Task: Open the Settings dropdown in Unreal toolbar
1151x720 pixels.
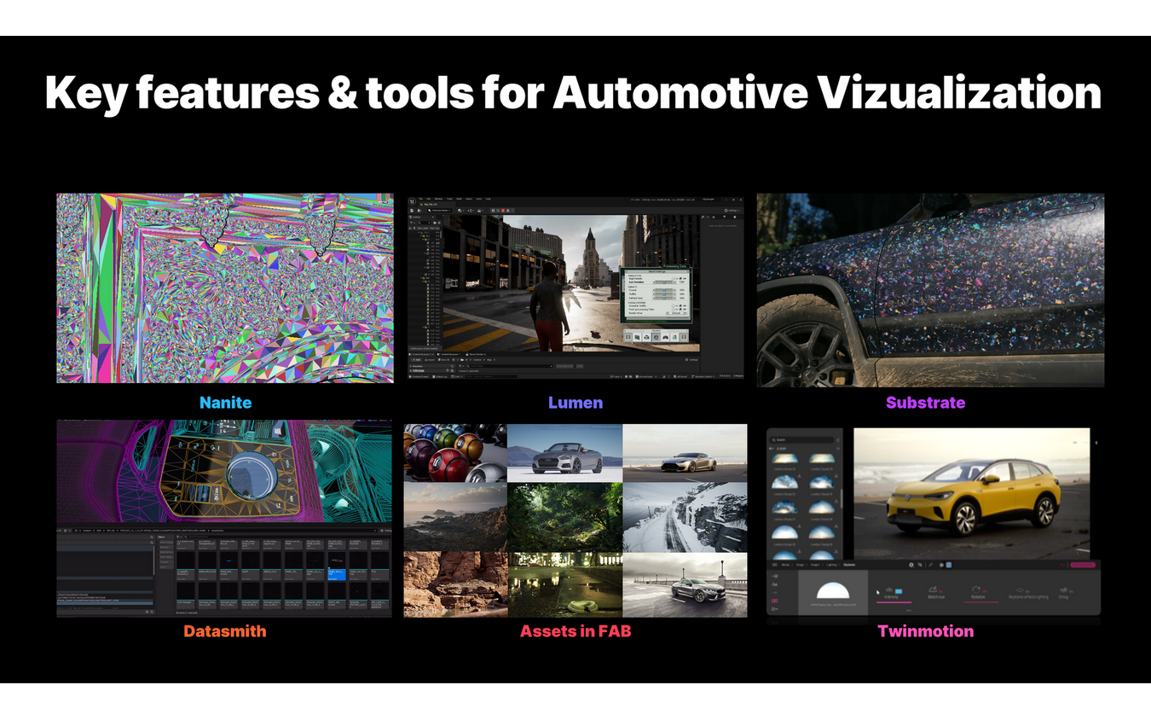Action: tap(732, 210)
